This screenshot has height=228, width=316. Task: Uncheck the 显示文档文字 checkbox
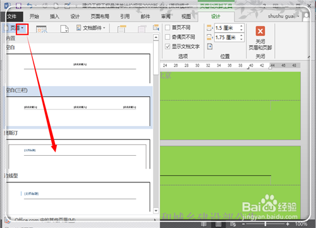point(167,46)
